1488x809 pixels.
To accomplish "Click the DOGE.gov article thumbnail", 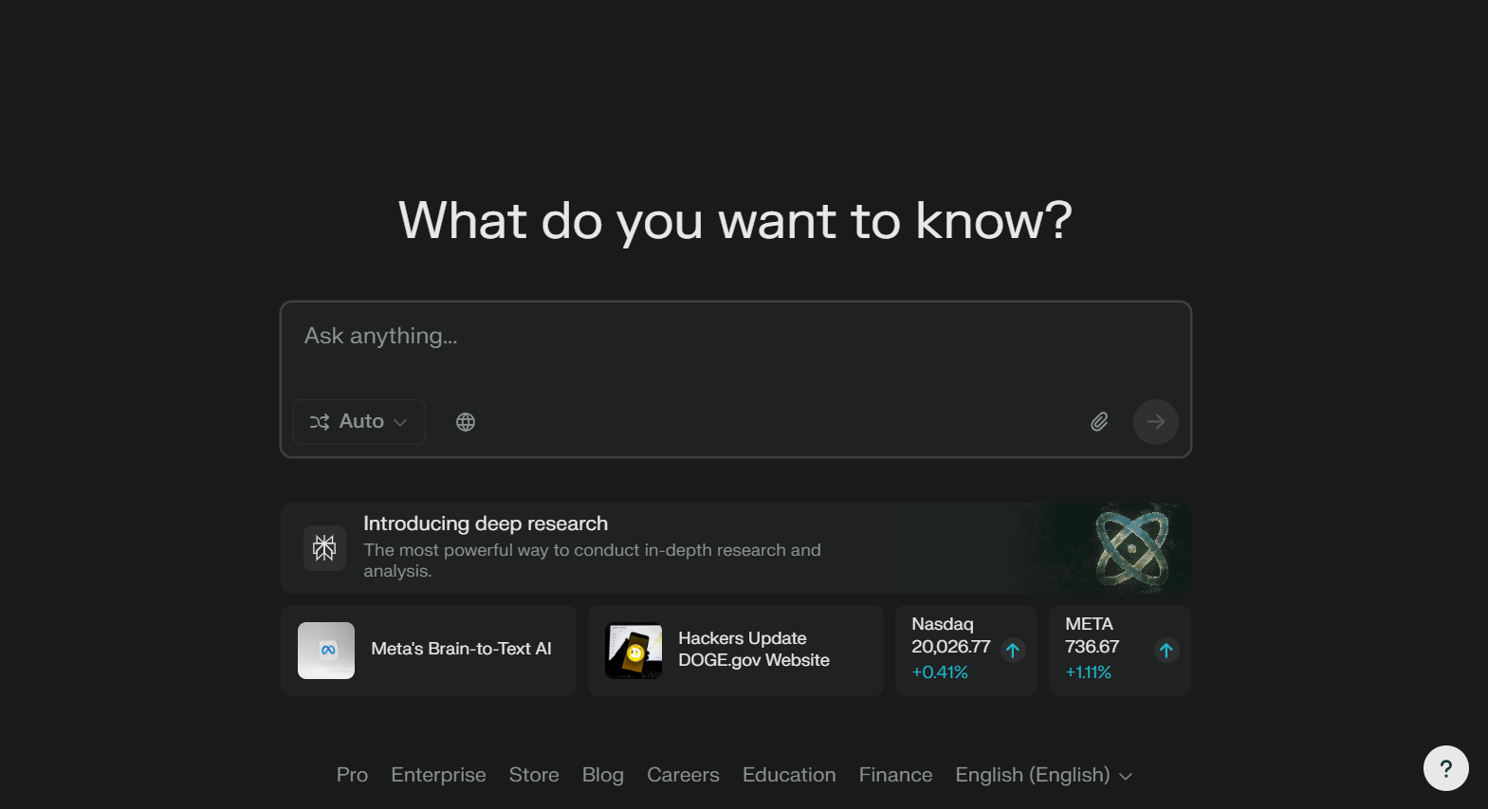I will click(x=634, y=651).
